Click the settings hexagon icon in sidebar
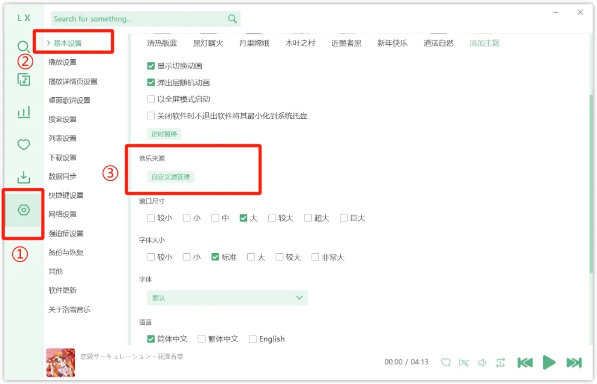The image size is (597, 384). pyautogui.click(x=23, y=210)
